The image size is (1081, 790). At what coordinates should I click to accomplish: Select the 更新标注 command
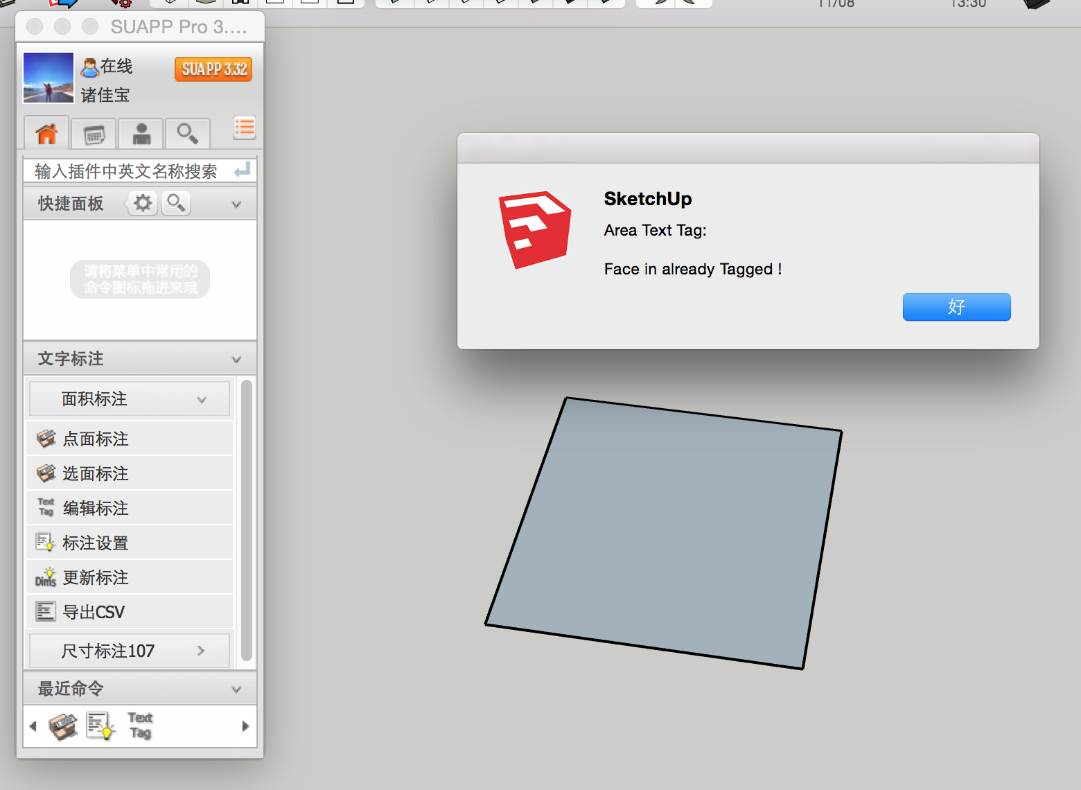point(96,577)
